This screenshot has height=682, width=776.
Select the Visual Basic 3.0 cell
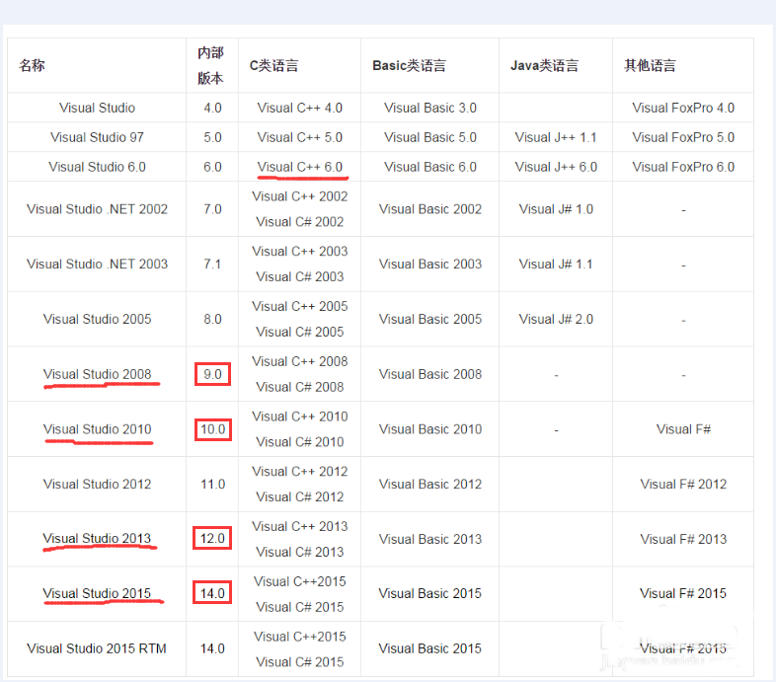pyautogui.click(x=430, y=108)
